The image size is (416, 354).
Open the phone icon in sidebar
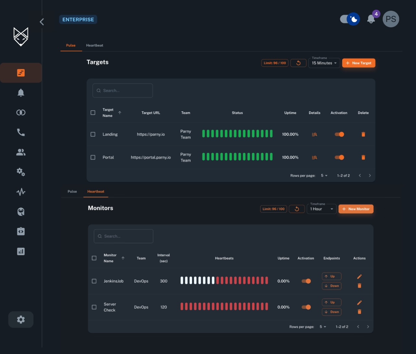click(x=21, y=132)
